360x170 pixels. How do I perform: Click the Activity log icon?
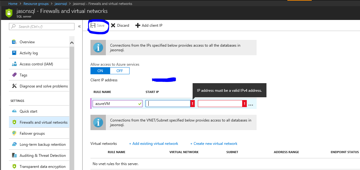14,53
